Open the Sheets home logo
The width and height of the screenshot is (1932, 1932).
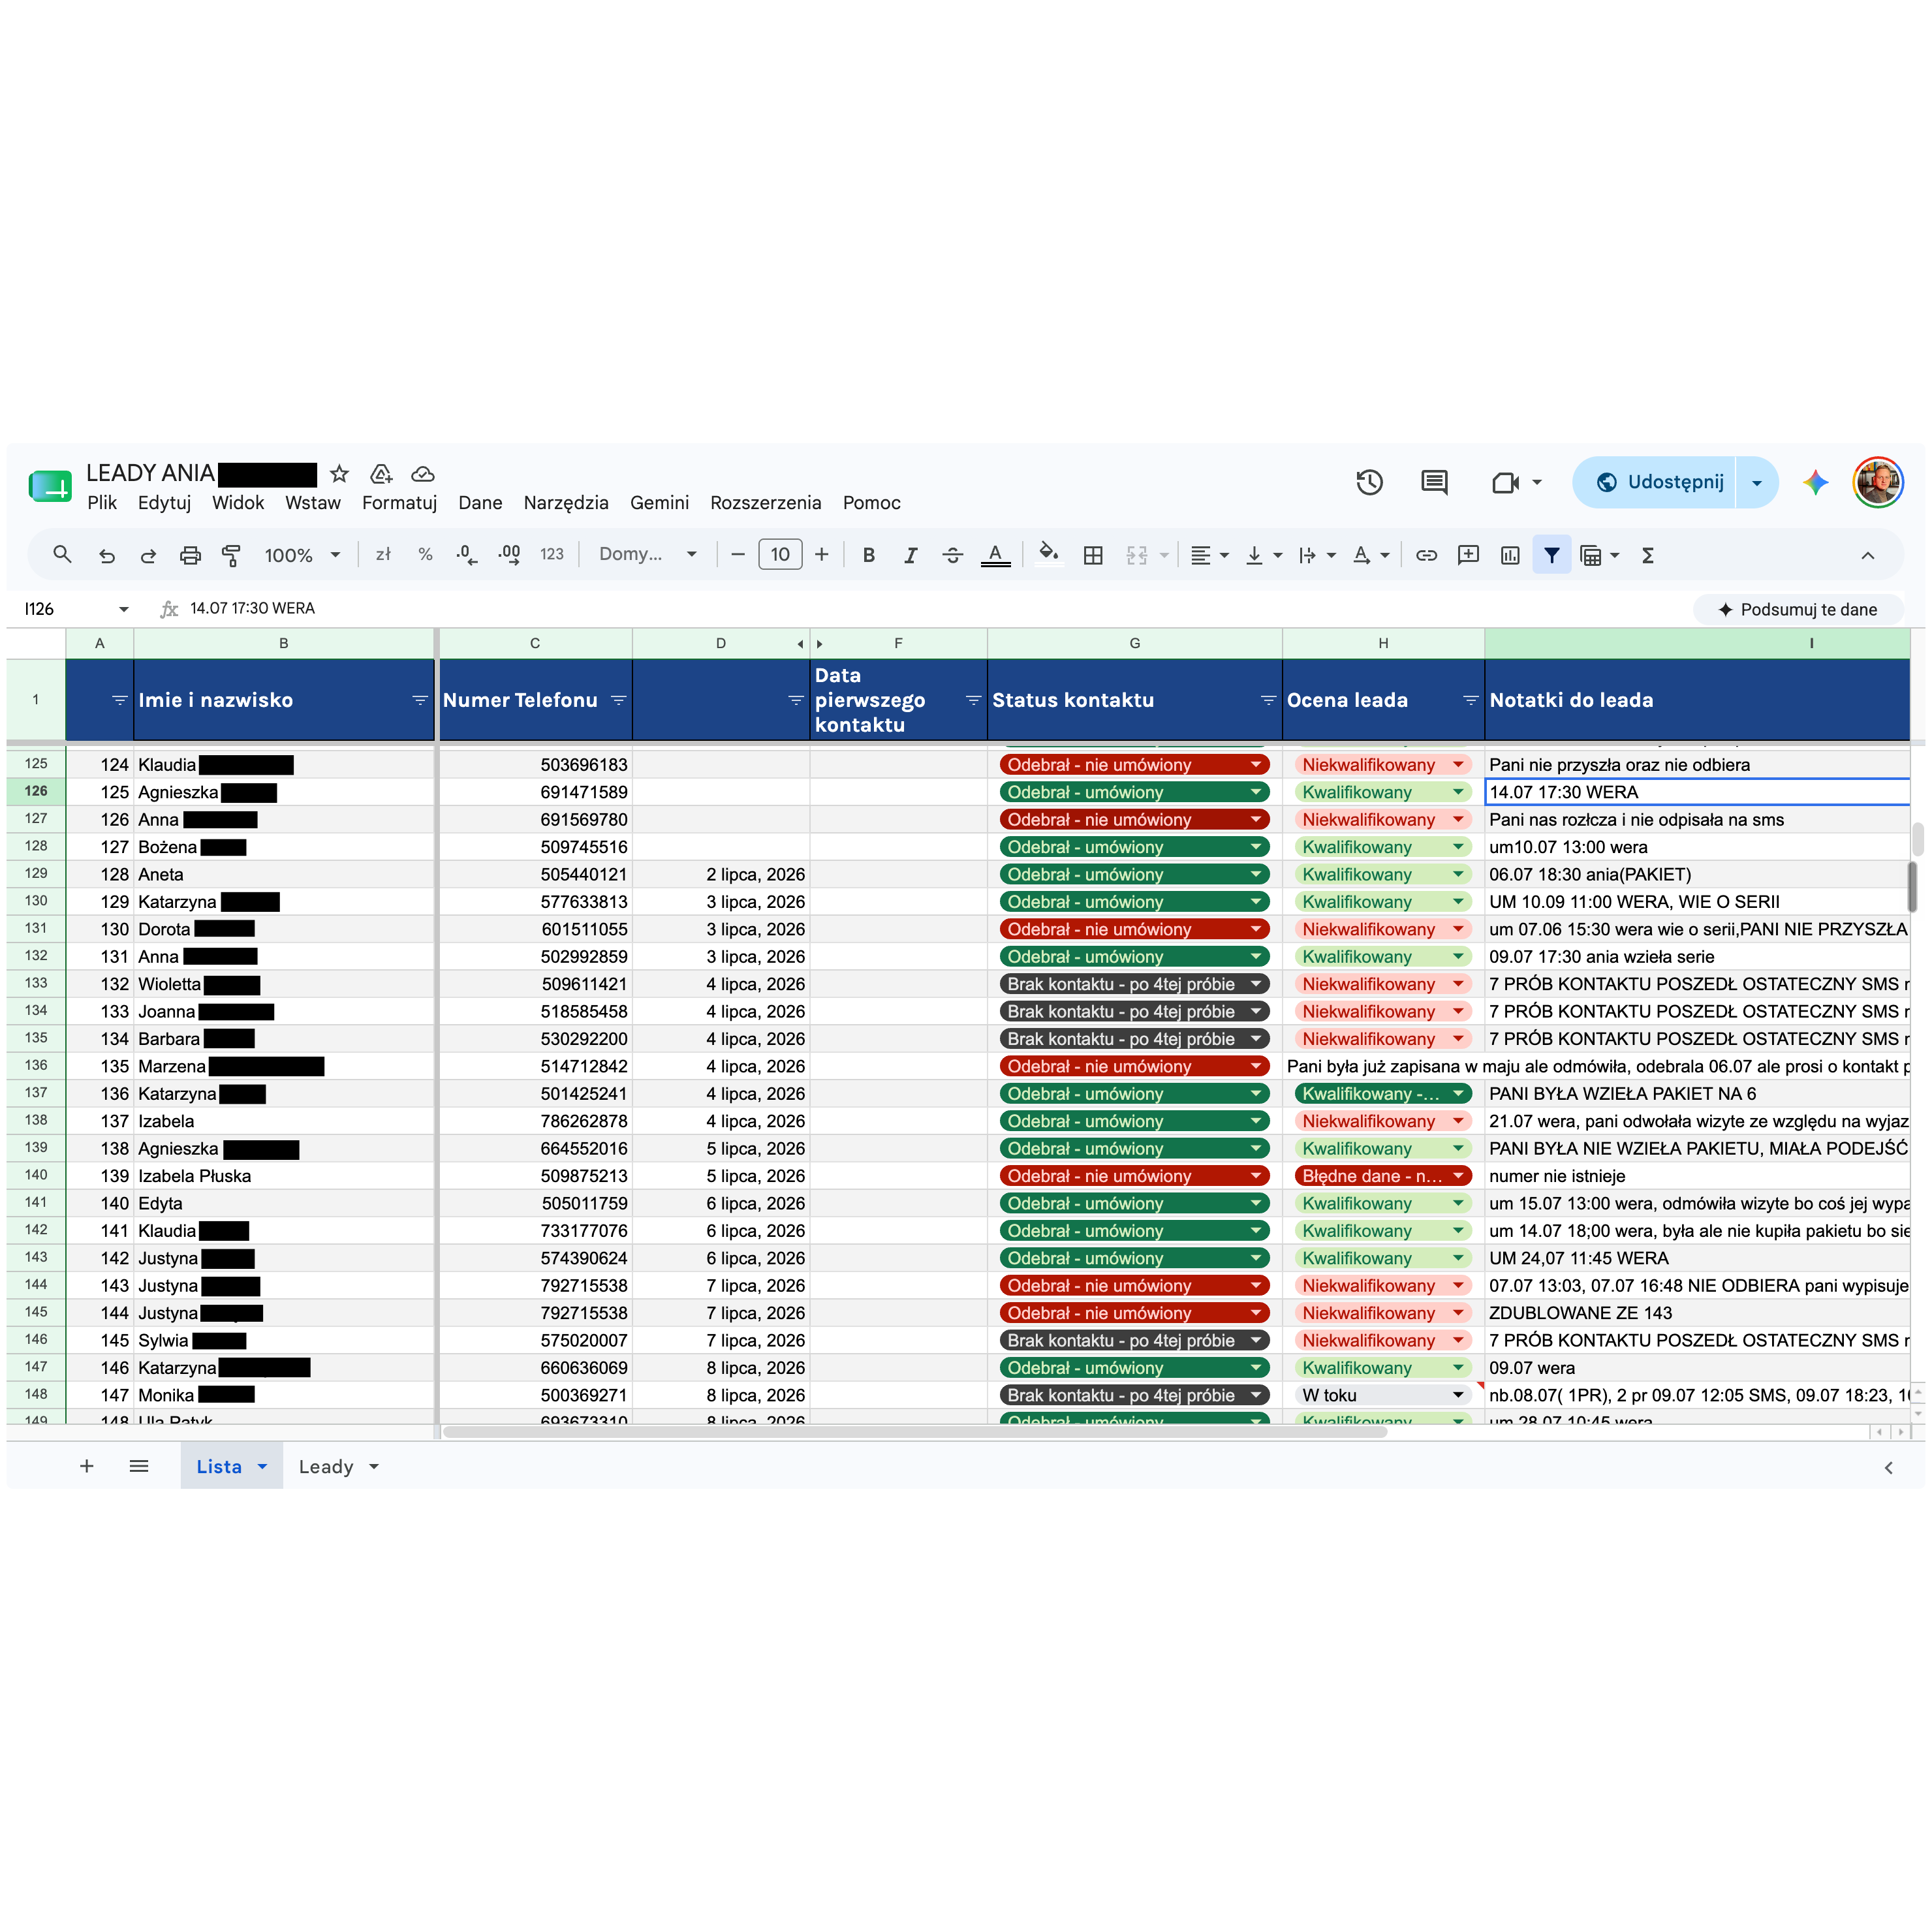[x=49, y=486]
